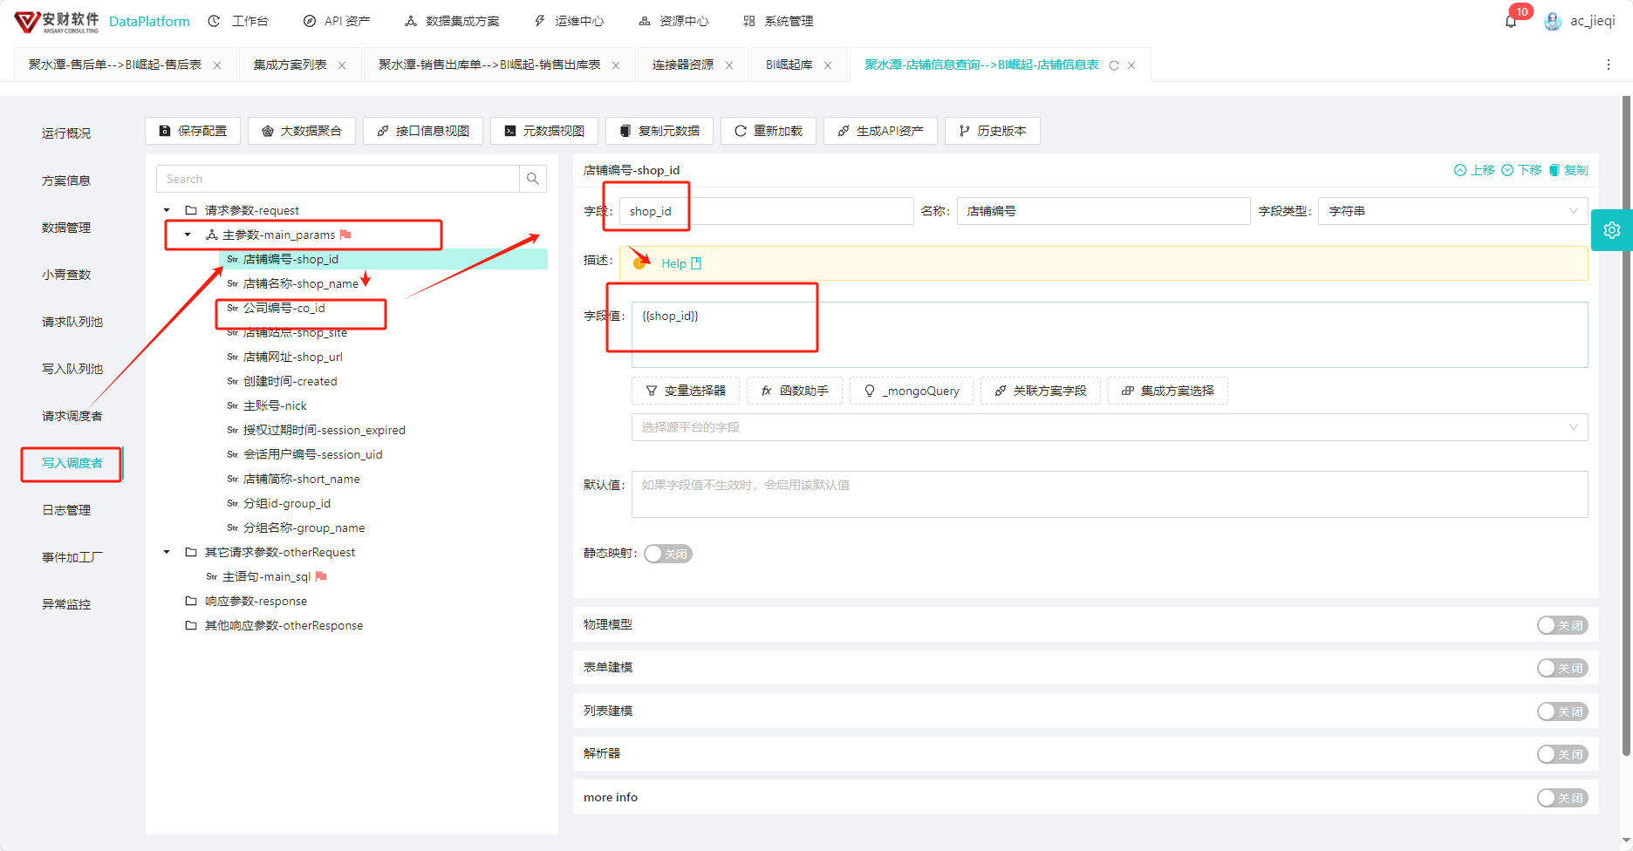Open the API 资产 menu

[337, 21]
